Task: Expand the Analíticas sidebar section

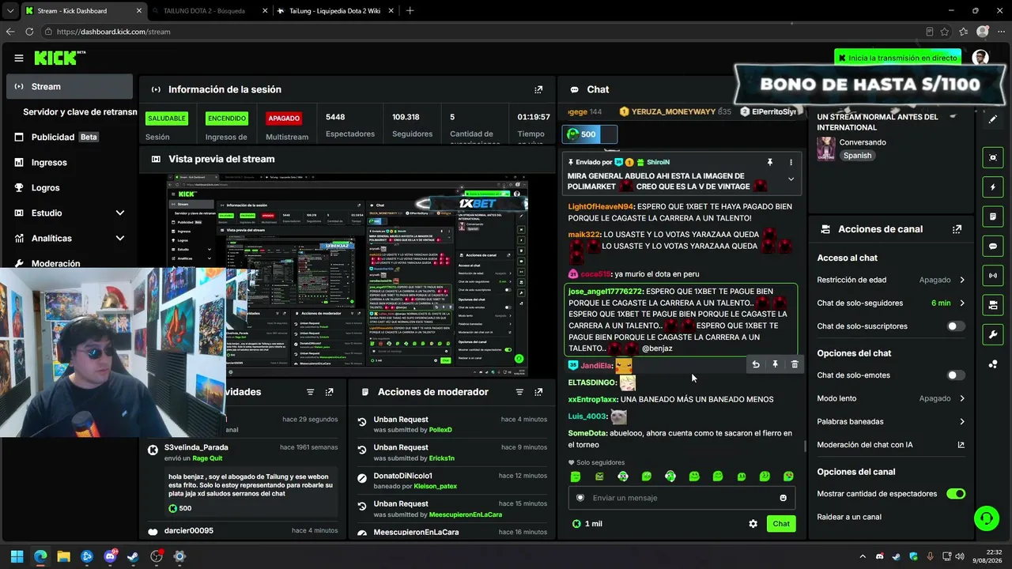Action: point(120,239)
